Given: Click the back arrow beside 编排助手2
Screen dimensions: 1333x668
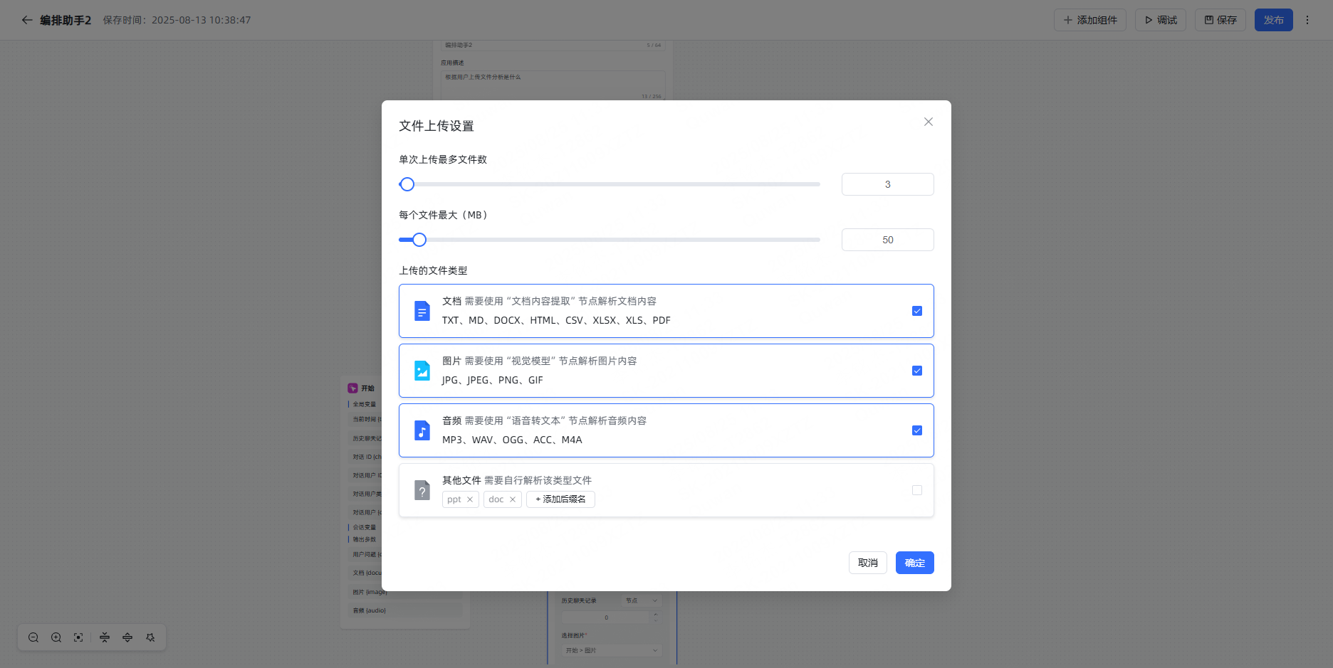Looking at the screenshot, I should point(27,20).
